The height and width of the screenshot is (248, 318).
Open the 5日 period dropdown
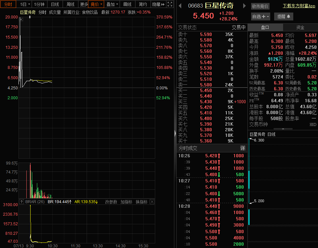pyautogui.click(x=25, y=4)
